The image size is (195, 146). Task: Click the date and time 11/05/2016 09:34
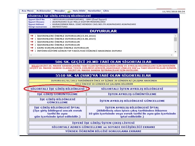pos(174,12)
